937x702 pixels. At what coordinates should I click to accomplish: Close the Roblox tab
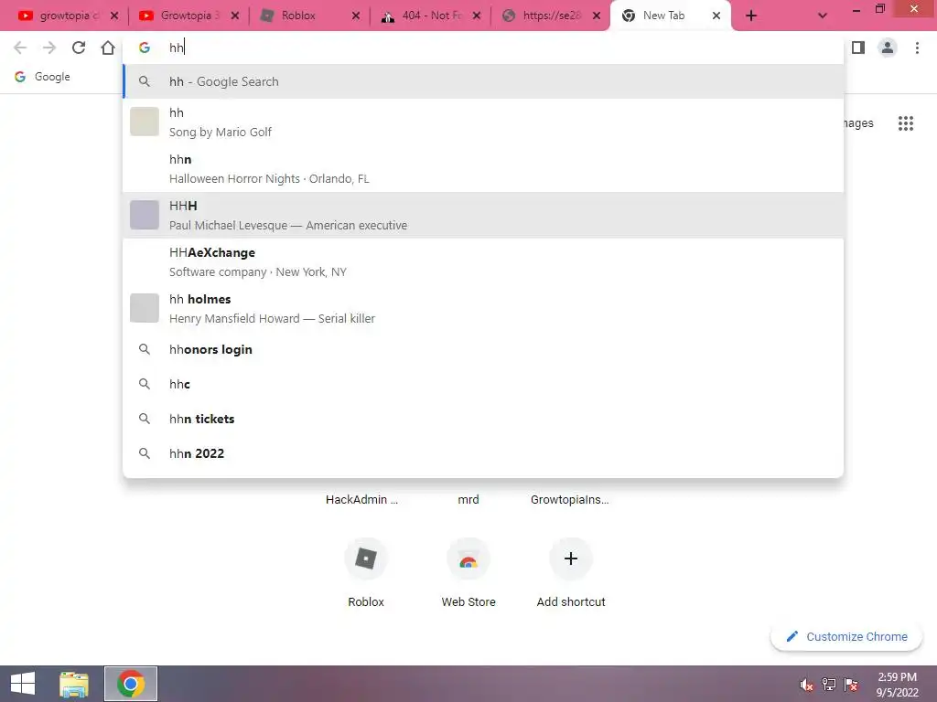(356, 16)
